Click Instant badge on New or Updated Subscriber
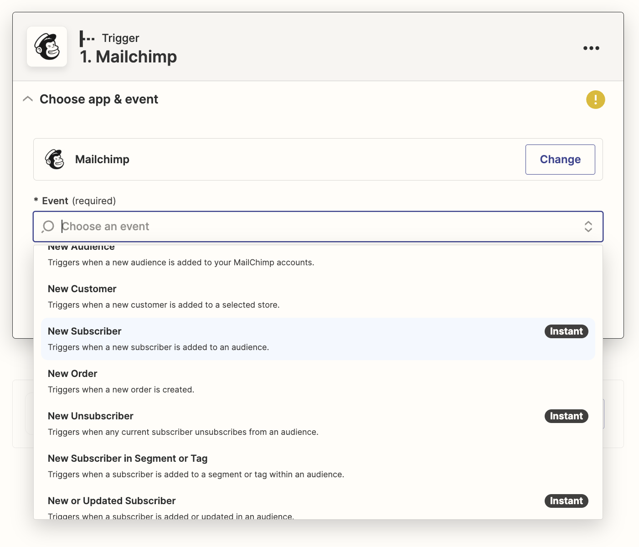 point(566,501)
